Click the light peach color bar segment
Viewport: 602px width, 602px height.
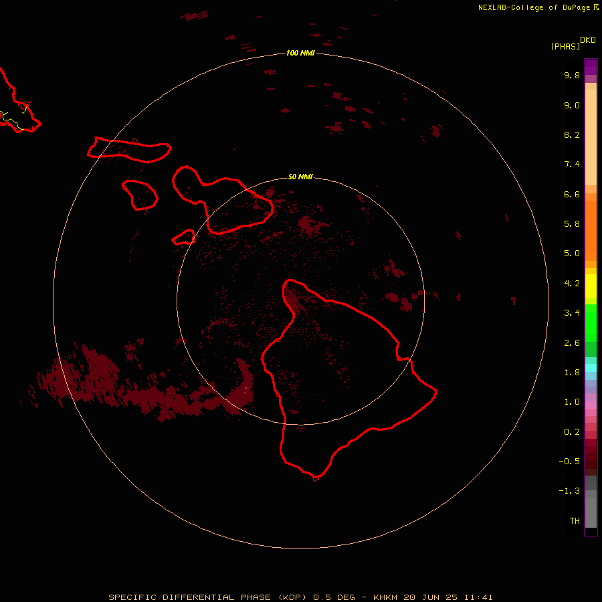click(591, 137)
